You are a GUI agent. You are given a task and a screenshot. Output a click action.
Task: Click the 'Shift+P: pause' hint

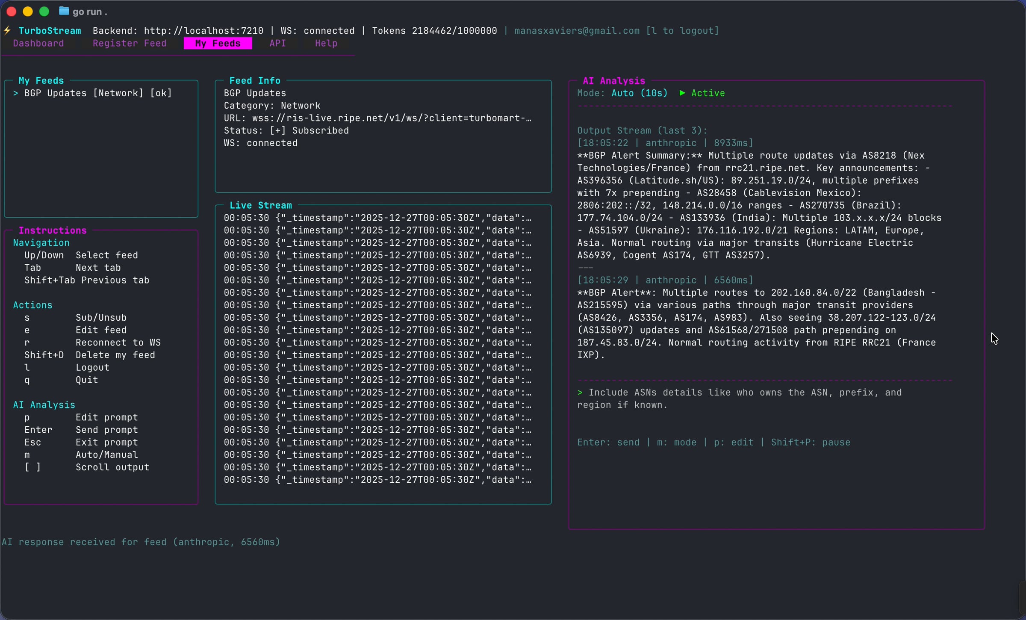(x=810, y=443)
